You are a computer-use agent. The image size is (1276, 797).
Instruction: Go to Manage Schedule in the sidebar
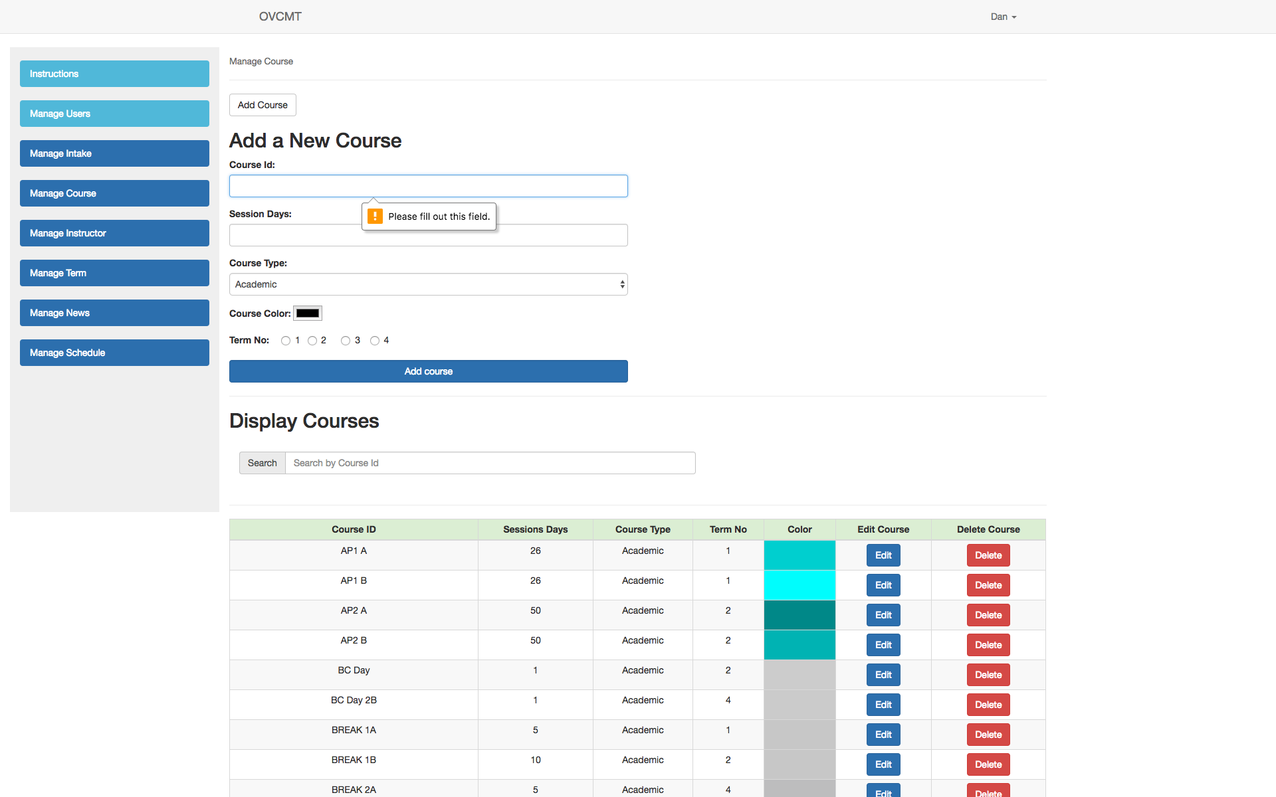(x=114, y=353)
